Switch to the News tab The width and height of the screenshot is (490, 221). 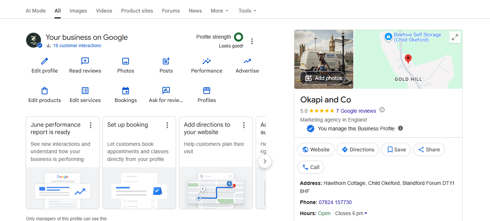click(x=195, y=11)
